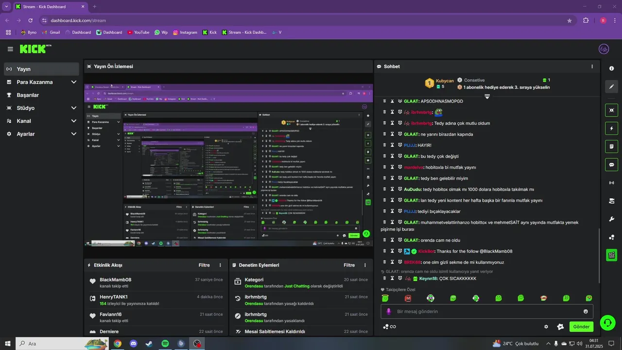Switch to the Stream - Kick Dashboard browser tab

tap(50, 7)
